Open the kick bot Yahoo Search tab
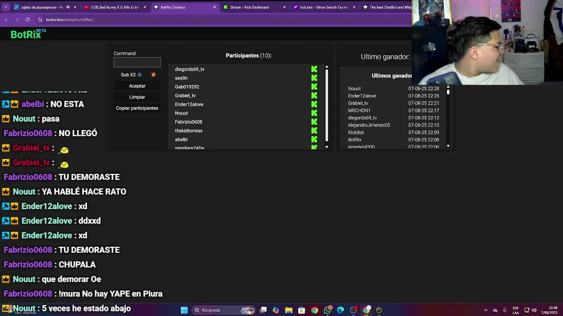 [325, 7]
